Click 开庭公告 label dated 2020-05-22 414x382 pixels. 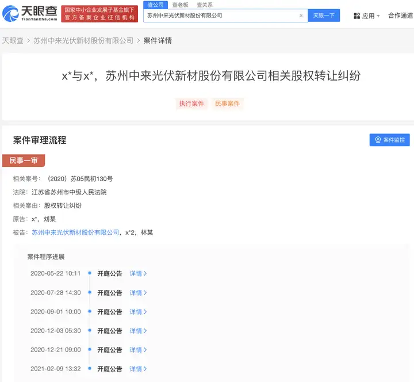[x=110, y=273]
